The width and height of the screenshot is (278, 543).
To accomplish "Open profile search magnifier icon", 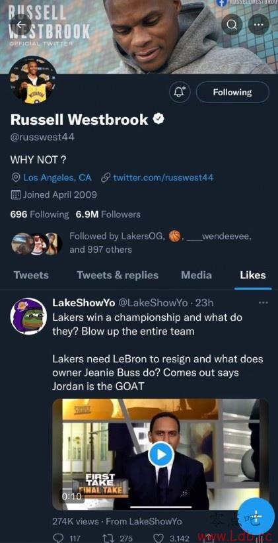I will click(232, 24).
